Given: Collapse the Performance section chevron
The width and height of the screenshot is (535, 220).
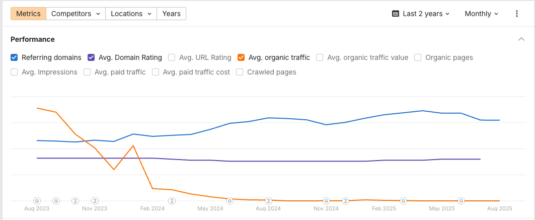Looking at the screenshot, I should [x=521, y=39].
